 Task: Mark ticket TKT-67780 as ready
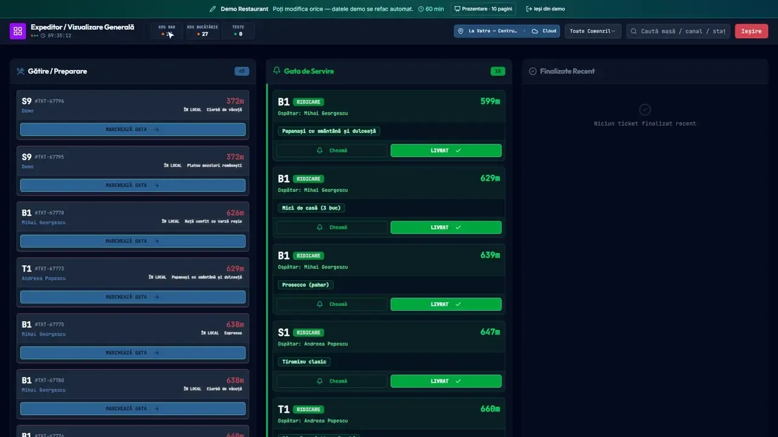click(x=133, y=408)
